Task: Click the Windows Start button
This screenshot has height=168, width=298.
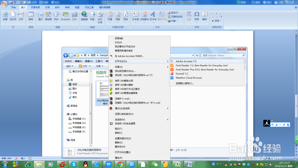Action: (x=5, y=164)
